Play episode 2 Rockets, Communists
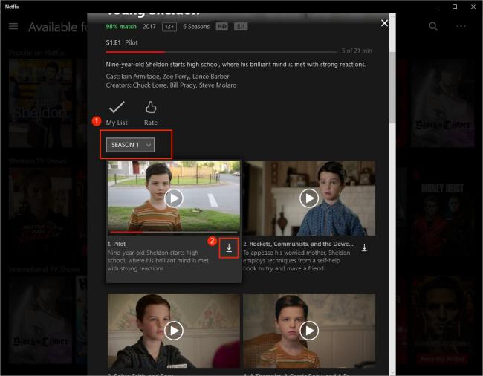This screenshot has height=376, width=483. pos(309,198)
